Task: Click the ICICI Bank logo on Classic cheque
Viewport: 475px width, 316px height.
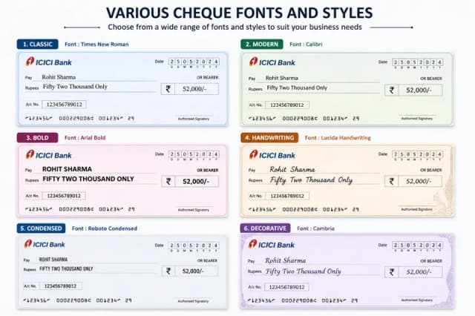Action: point(48,62)
